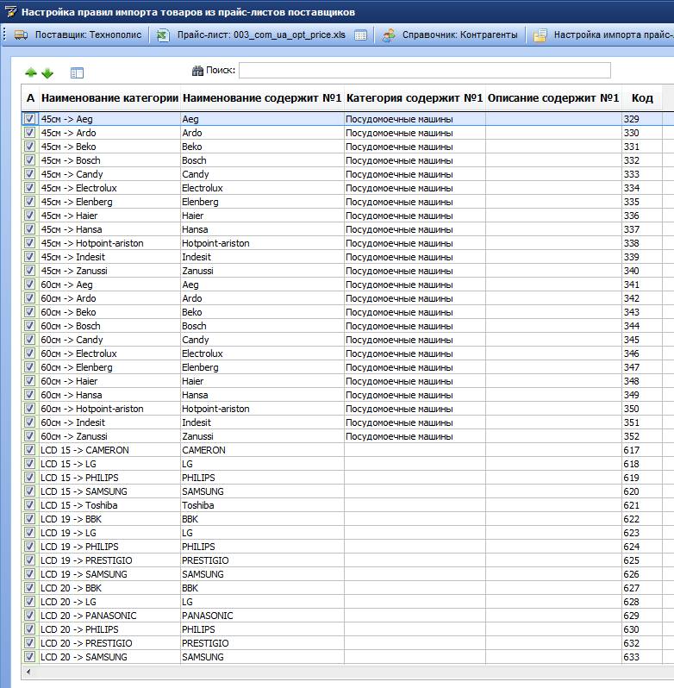Sort by Категория содержит №1 header
The width and height of the screenshot is (674, 688).
(x=415, y=97)
